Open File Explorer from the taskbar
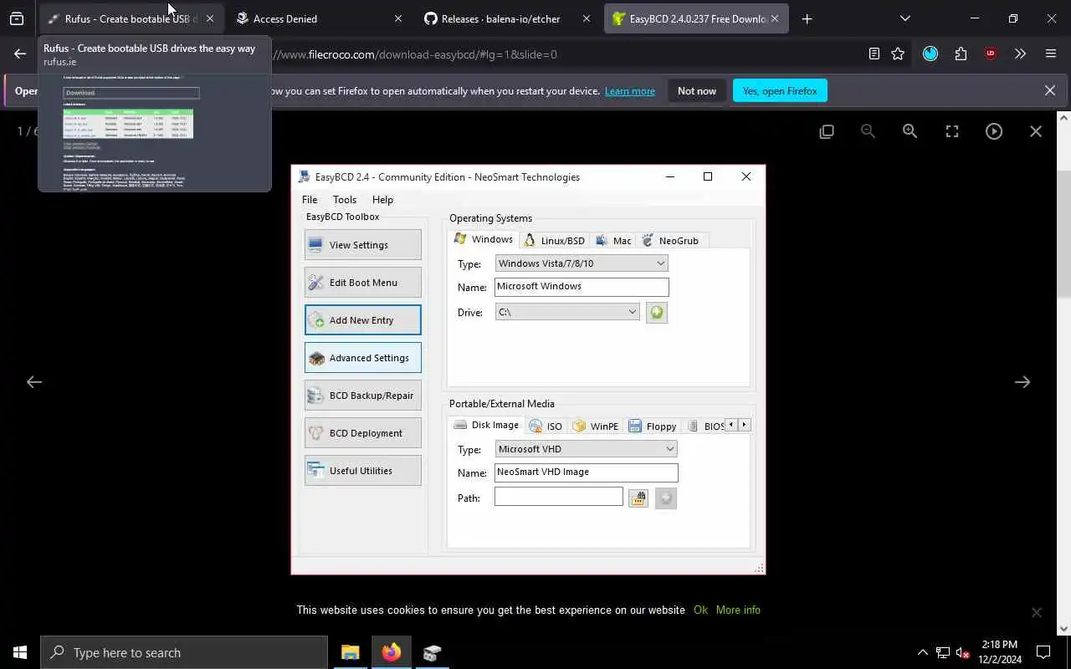 (x=350, y=652)
